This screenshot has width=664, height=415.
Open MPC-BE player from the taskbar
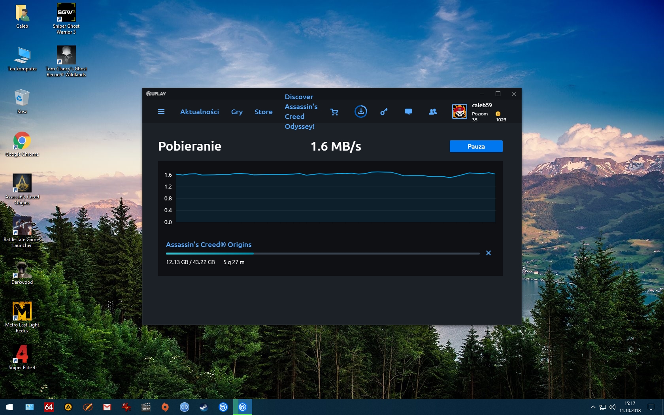(146, 407)
